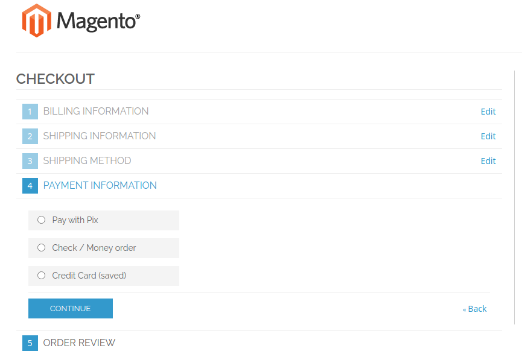Screen dimensions: 522x354
Task: Click step 1 number badge
Action: coord(30,112)
